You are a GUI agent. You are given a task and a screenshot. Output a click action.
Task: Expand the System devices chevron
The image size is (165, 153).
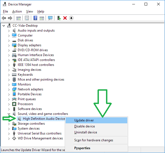9,129
